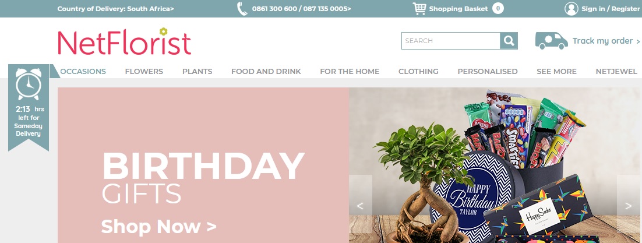Click the magnifying glass search button
The width and height of the screenshot is (642, 243).
click(x=509, y=41)
